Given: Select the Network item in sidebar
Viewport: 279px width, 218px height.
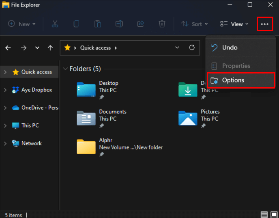Looking at the screenshot, I should pyautogui.click(x=32, y=143).
